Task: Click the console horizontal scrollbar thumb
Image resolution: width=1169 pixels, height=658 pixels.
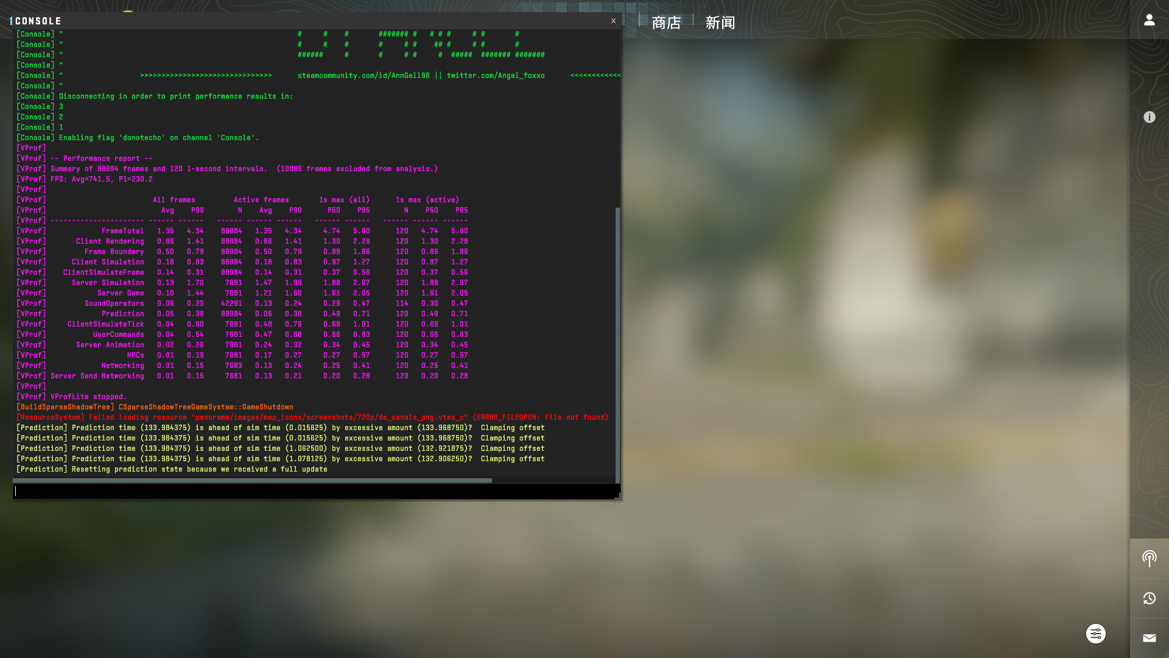Action: pos(252,481)
